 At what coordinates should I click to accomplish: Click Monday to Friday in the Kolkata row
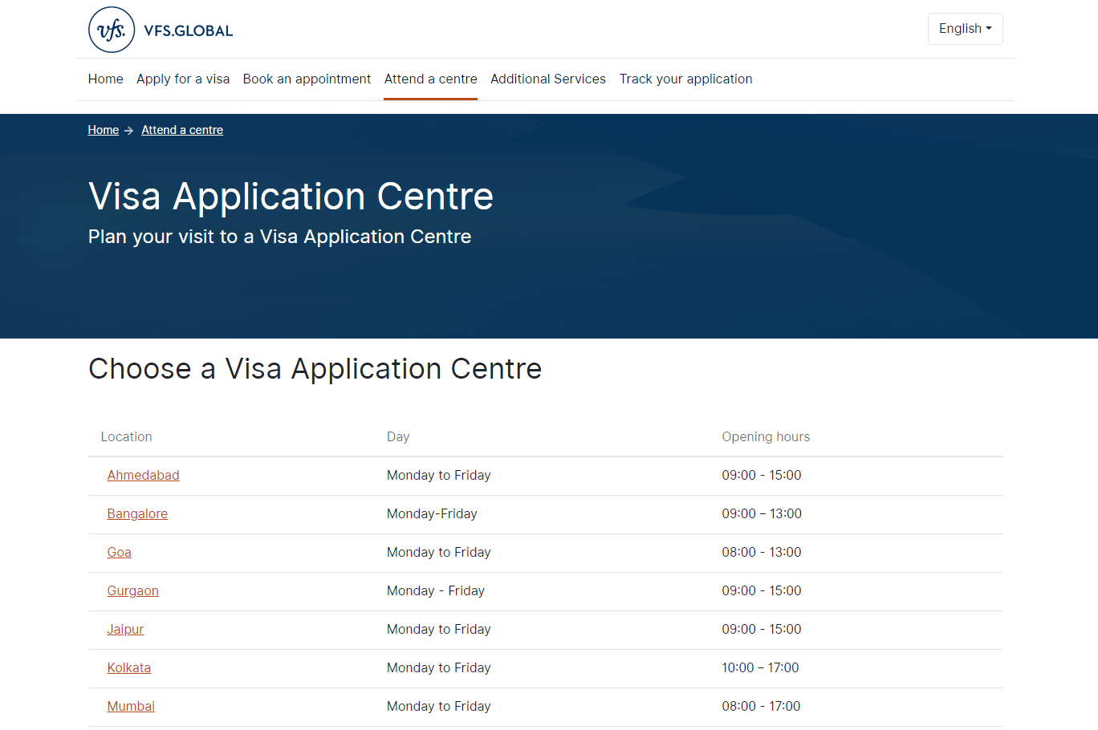click(x=439, y=667)
